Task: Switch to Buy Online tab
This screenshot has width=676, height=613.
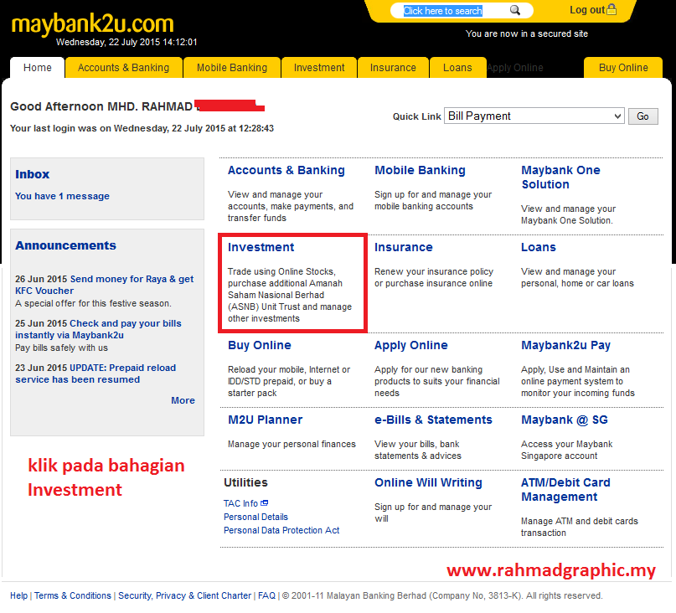Action: tap(623, 68)
